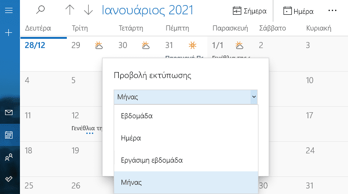Click Τετάρτη column header

click(131, 28)
